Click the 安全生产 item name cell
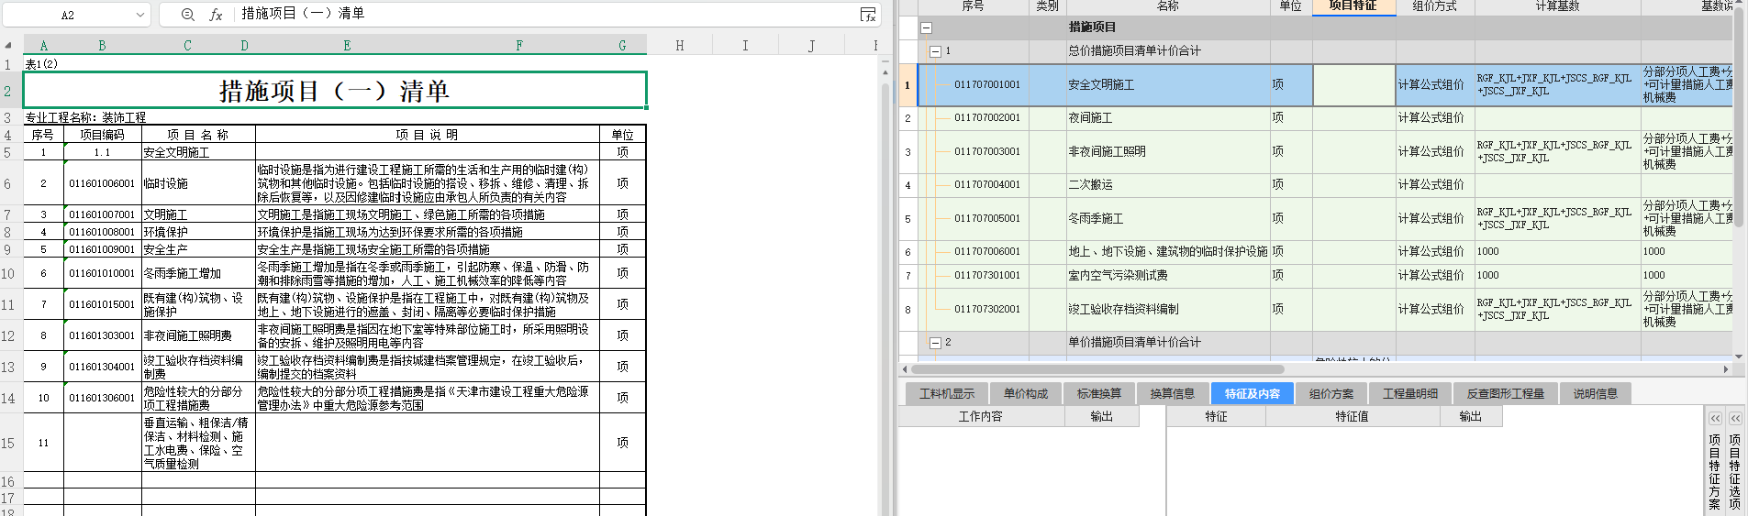This screenshot has width=1748, height=516. pos(198,249)
